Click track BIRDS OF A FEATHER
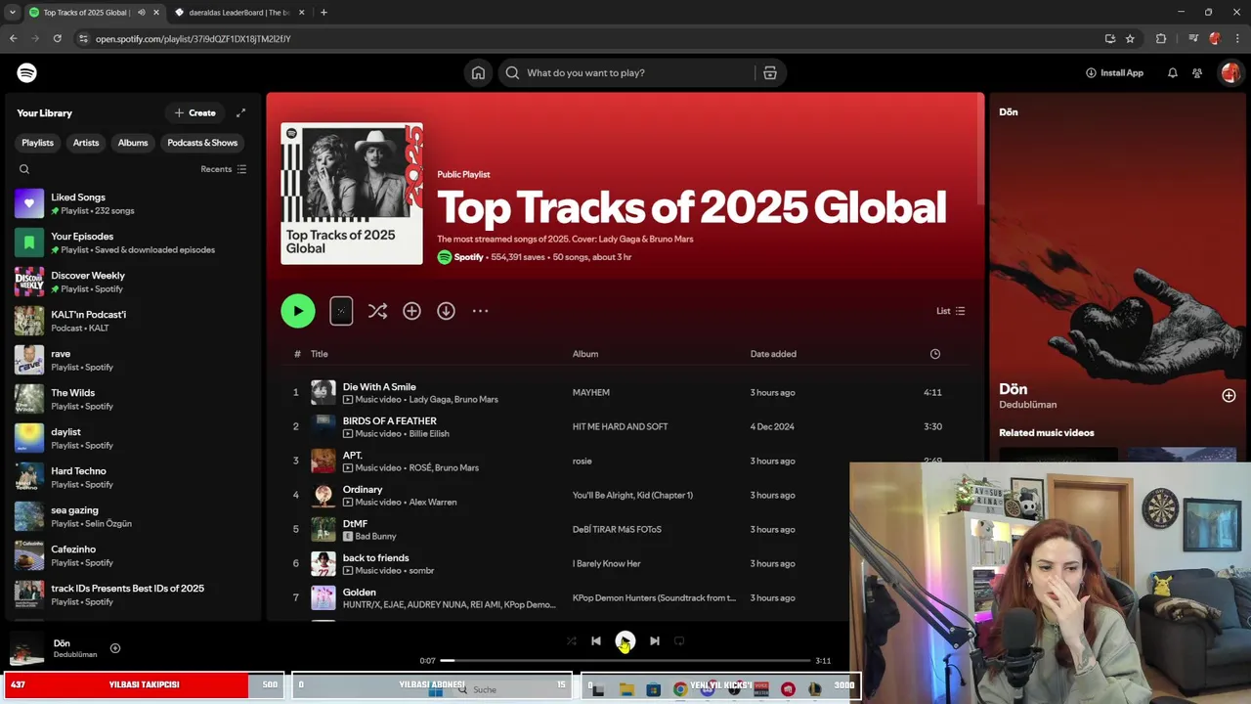This screenshot has width=1251, height=704. tap(390, 421)
